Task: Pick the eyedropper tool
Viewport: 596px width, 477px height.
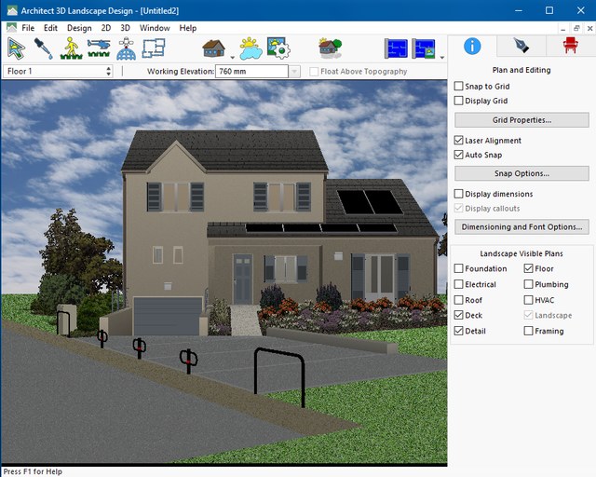Action: click(x=44, y=48)
